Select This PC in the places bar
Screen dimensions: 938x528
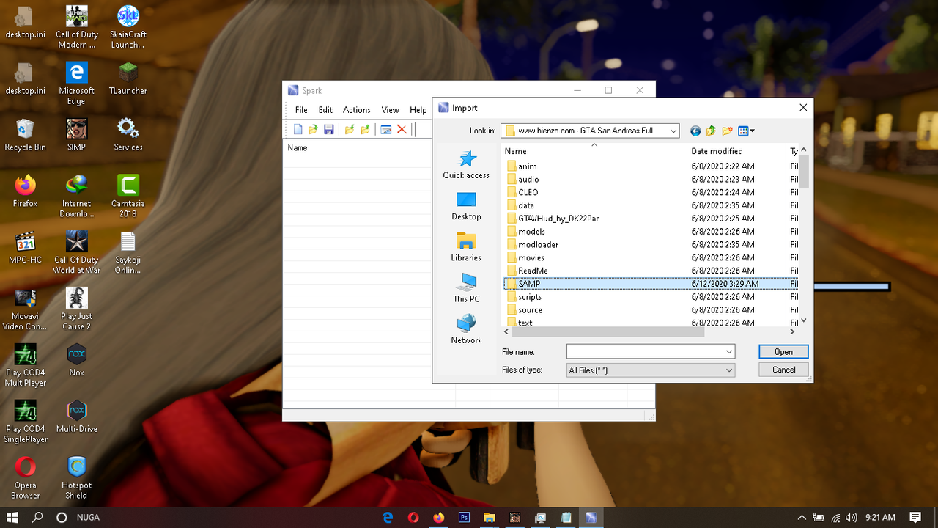click(x=466, y=288)
